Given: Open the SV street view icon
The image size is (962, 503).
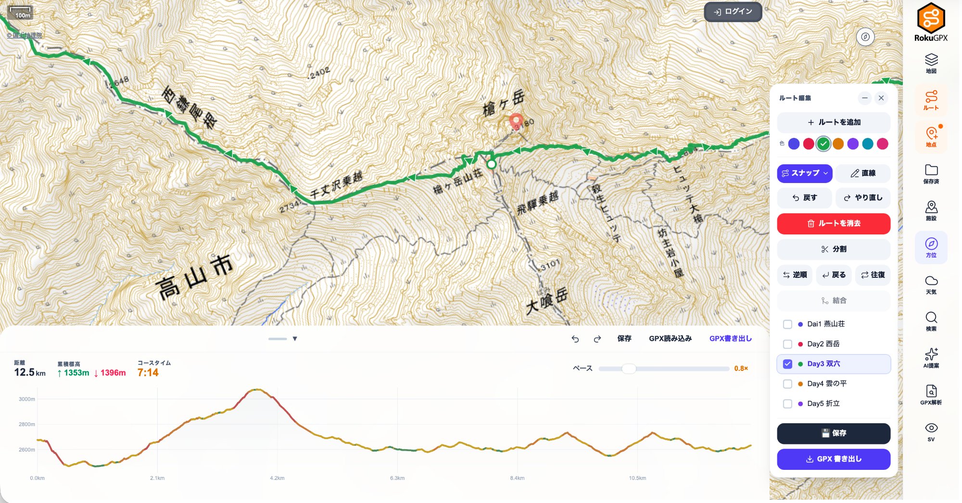Looking at the screenshot, I should [931, 431].
